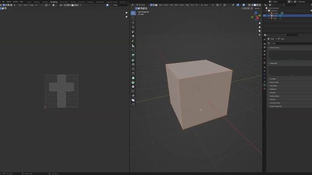Open the Material properties tab
Image resolution: width=312 pixels, height=175 pixels.
[x=264, y=89]
